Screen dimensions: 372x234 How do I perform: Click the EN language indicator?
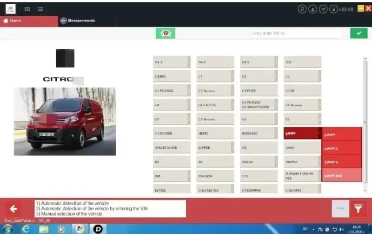[x=306, y=229]
